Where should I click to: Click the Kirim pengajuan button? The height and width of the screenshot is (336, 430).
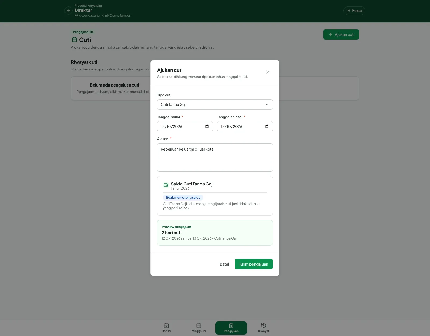point(254,264)
